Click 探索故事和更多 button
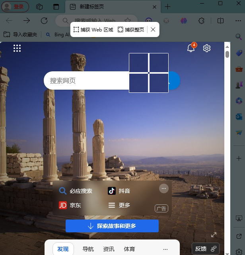Image resolution: width=245 pixels, height=255 pixels. [x=112, y=226]
